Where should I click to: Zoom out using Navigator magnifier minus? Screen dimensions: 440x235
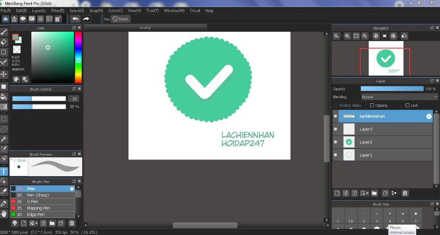364,36
